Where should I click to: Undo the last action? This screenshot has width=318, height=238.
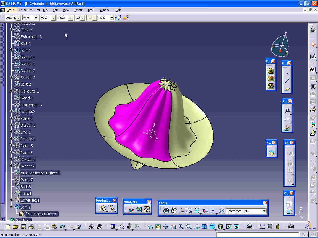pos(62,227)
